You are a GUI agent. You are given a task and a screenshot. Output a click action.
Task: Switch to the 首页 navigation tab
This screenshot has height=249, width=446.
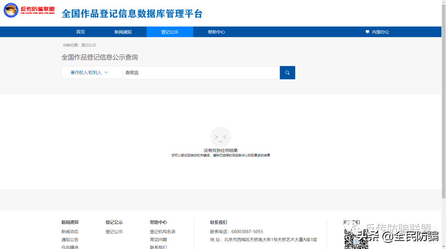[x=81, y=31]
